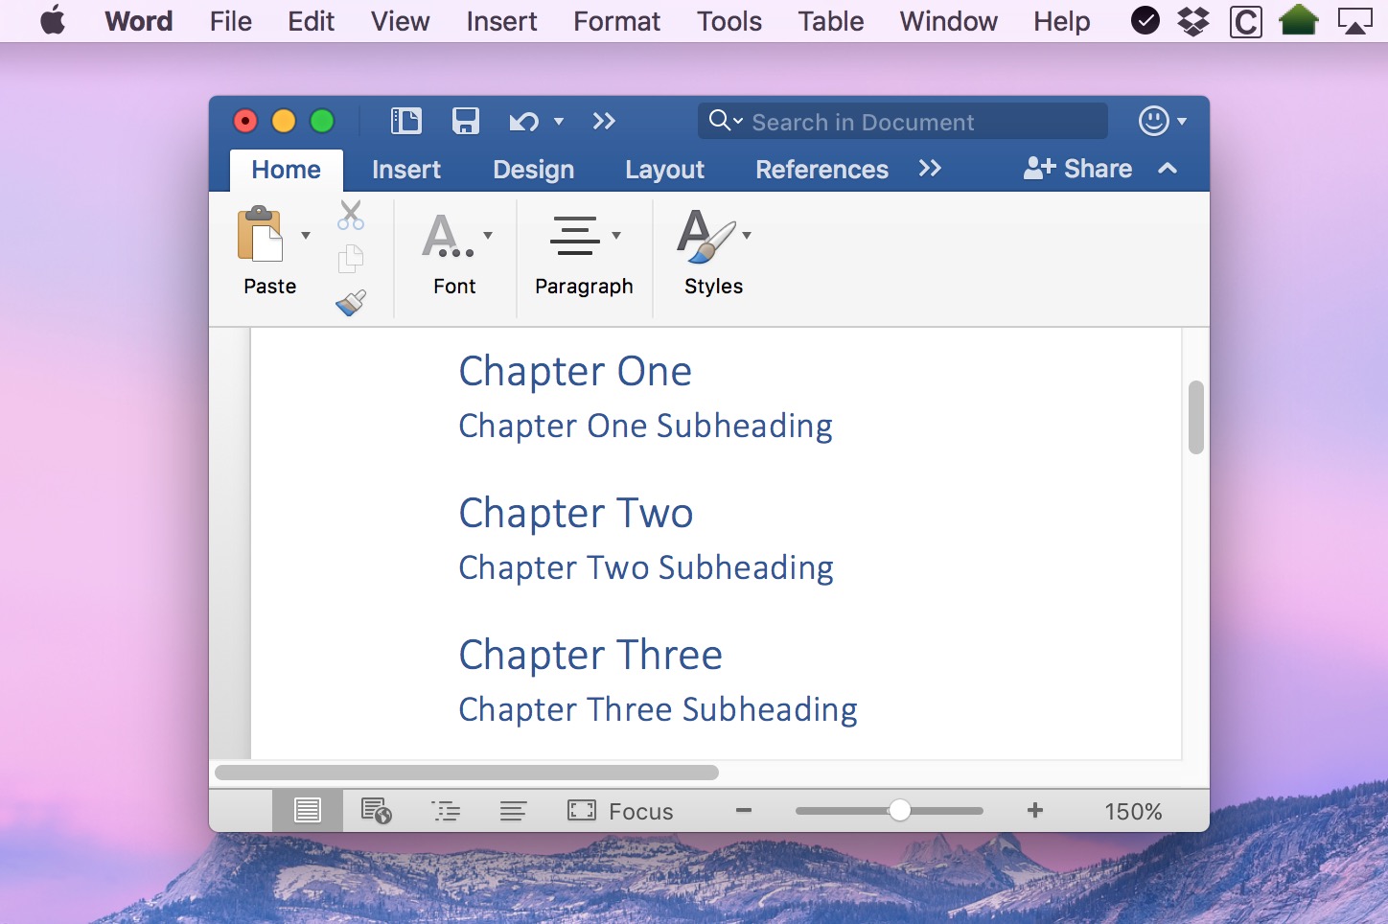Click the Chapter Two Subheading text
This screenshot has height=924, width=1388.
(x=646, y=567)
